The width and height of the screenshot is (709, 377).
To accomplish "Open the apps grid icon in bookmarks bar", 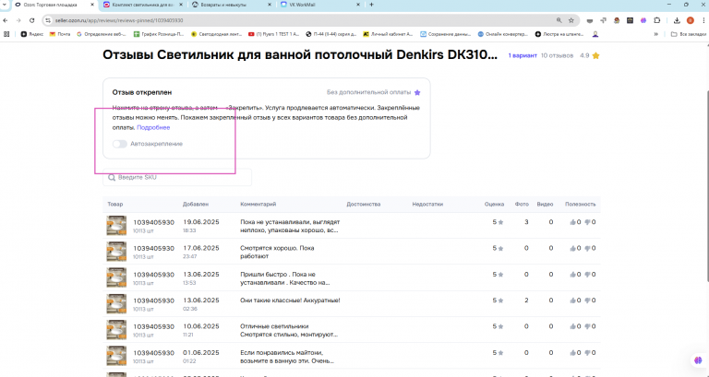I will 6,34.
